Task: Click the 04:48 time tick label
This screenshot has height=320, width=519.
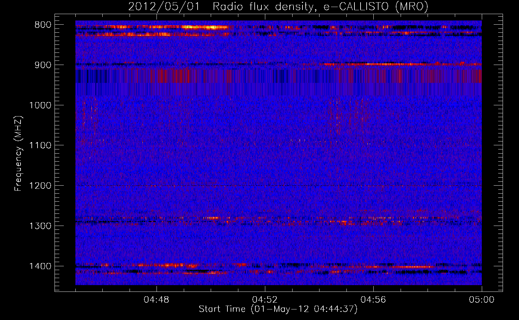Action: tap(157, 300)
